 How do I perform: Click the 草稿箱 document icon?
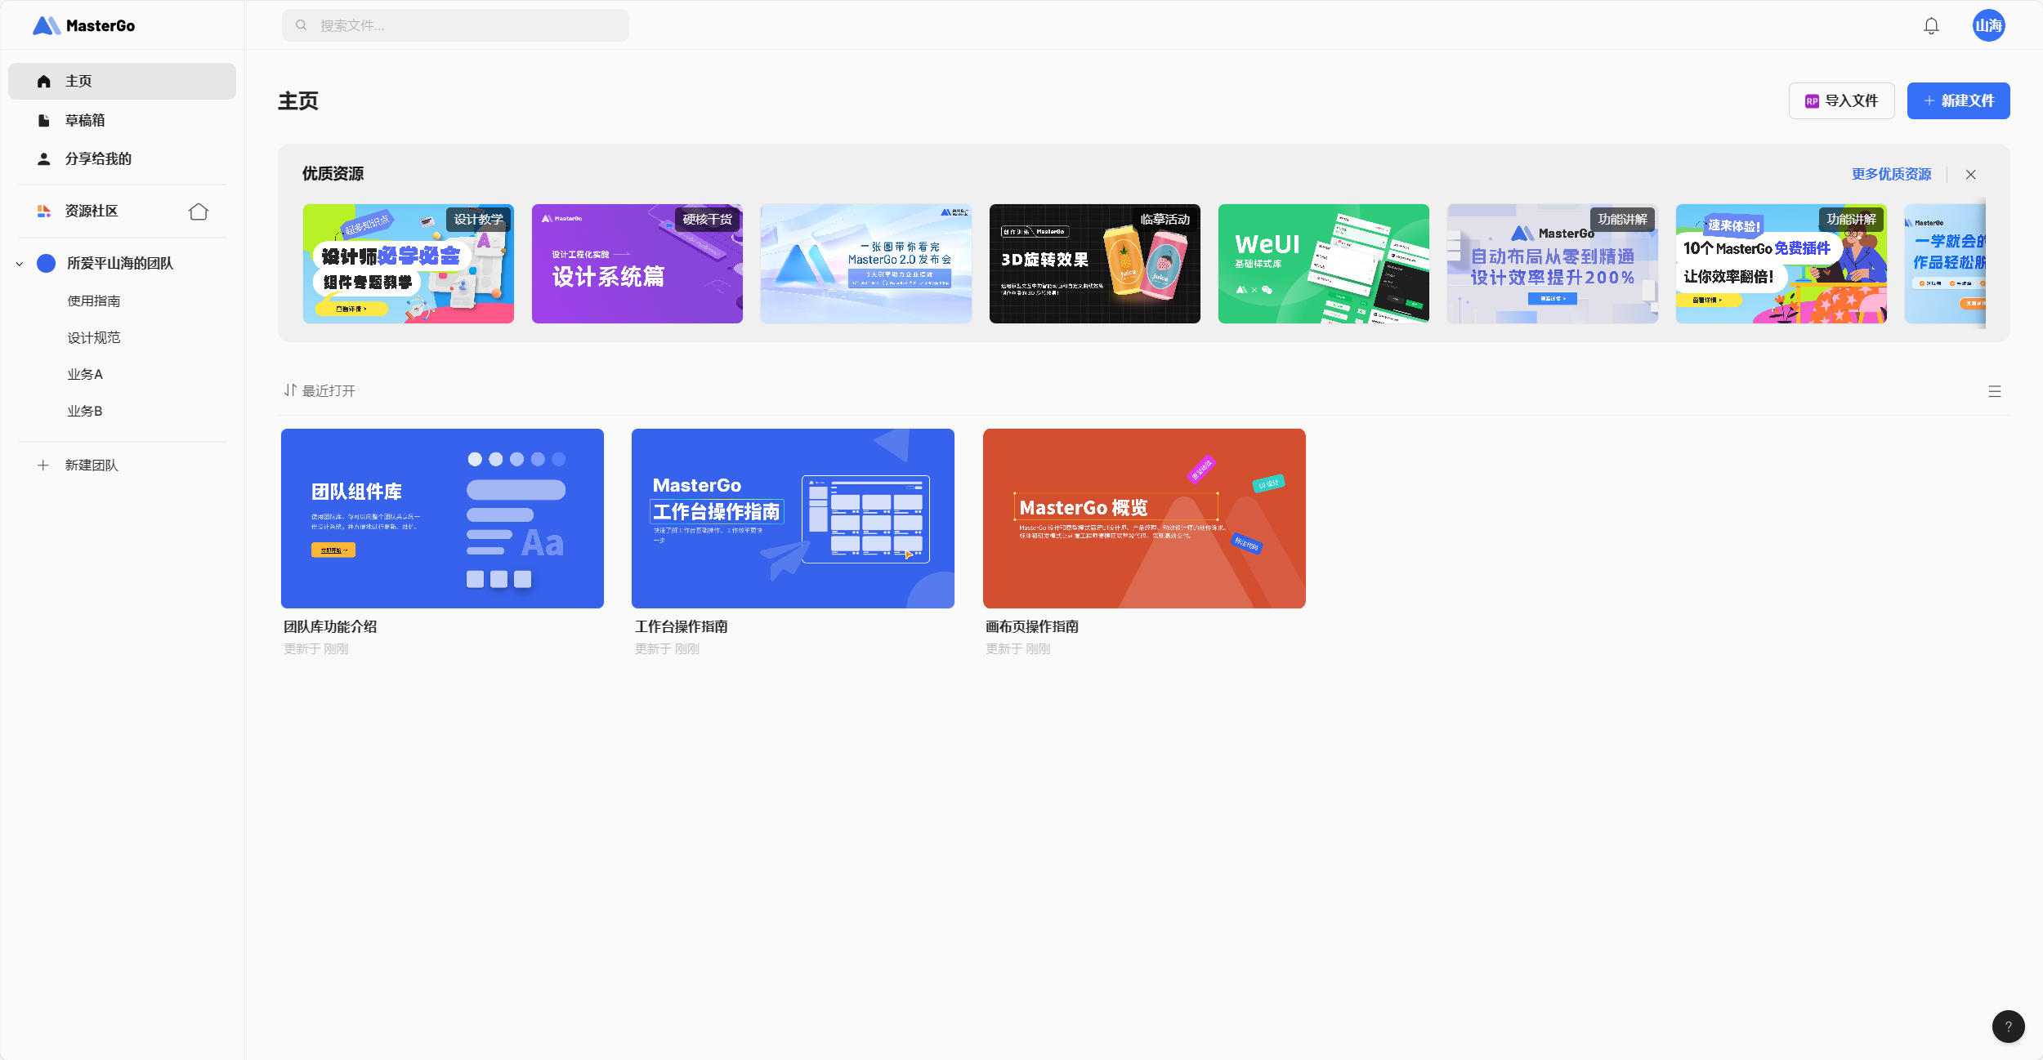coord(44,120)
